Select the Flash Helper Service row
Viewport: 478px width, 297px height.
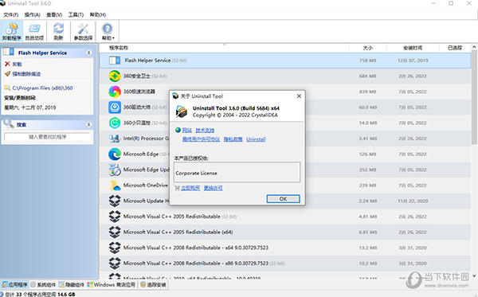(284, 61)
